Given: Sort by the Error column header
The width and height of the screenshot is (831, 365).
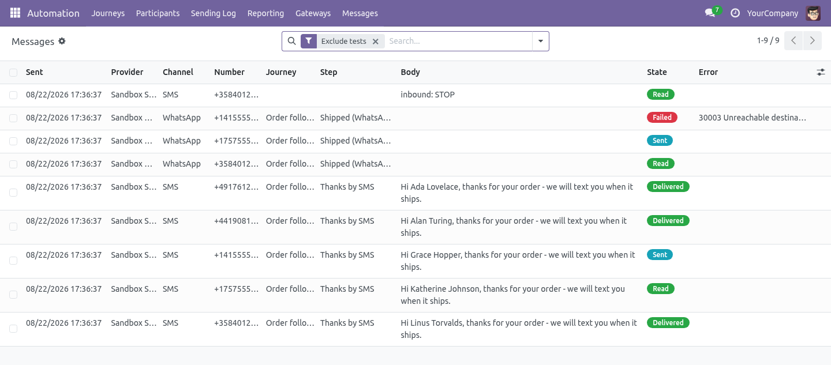Looking at the screenshot, I should 708,72.
